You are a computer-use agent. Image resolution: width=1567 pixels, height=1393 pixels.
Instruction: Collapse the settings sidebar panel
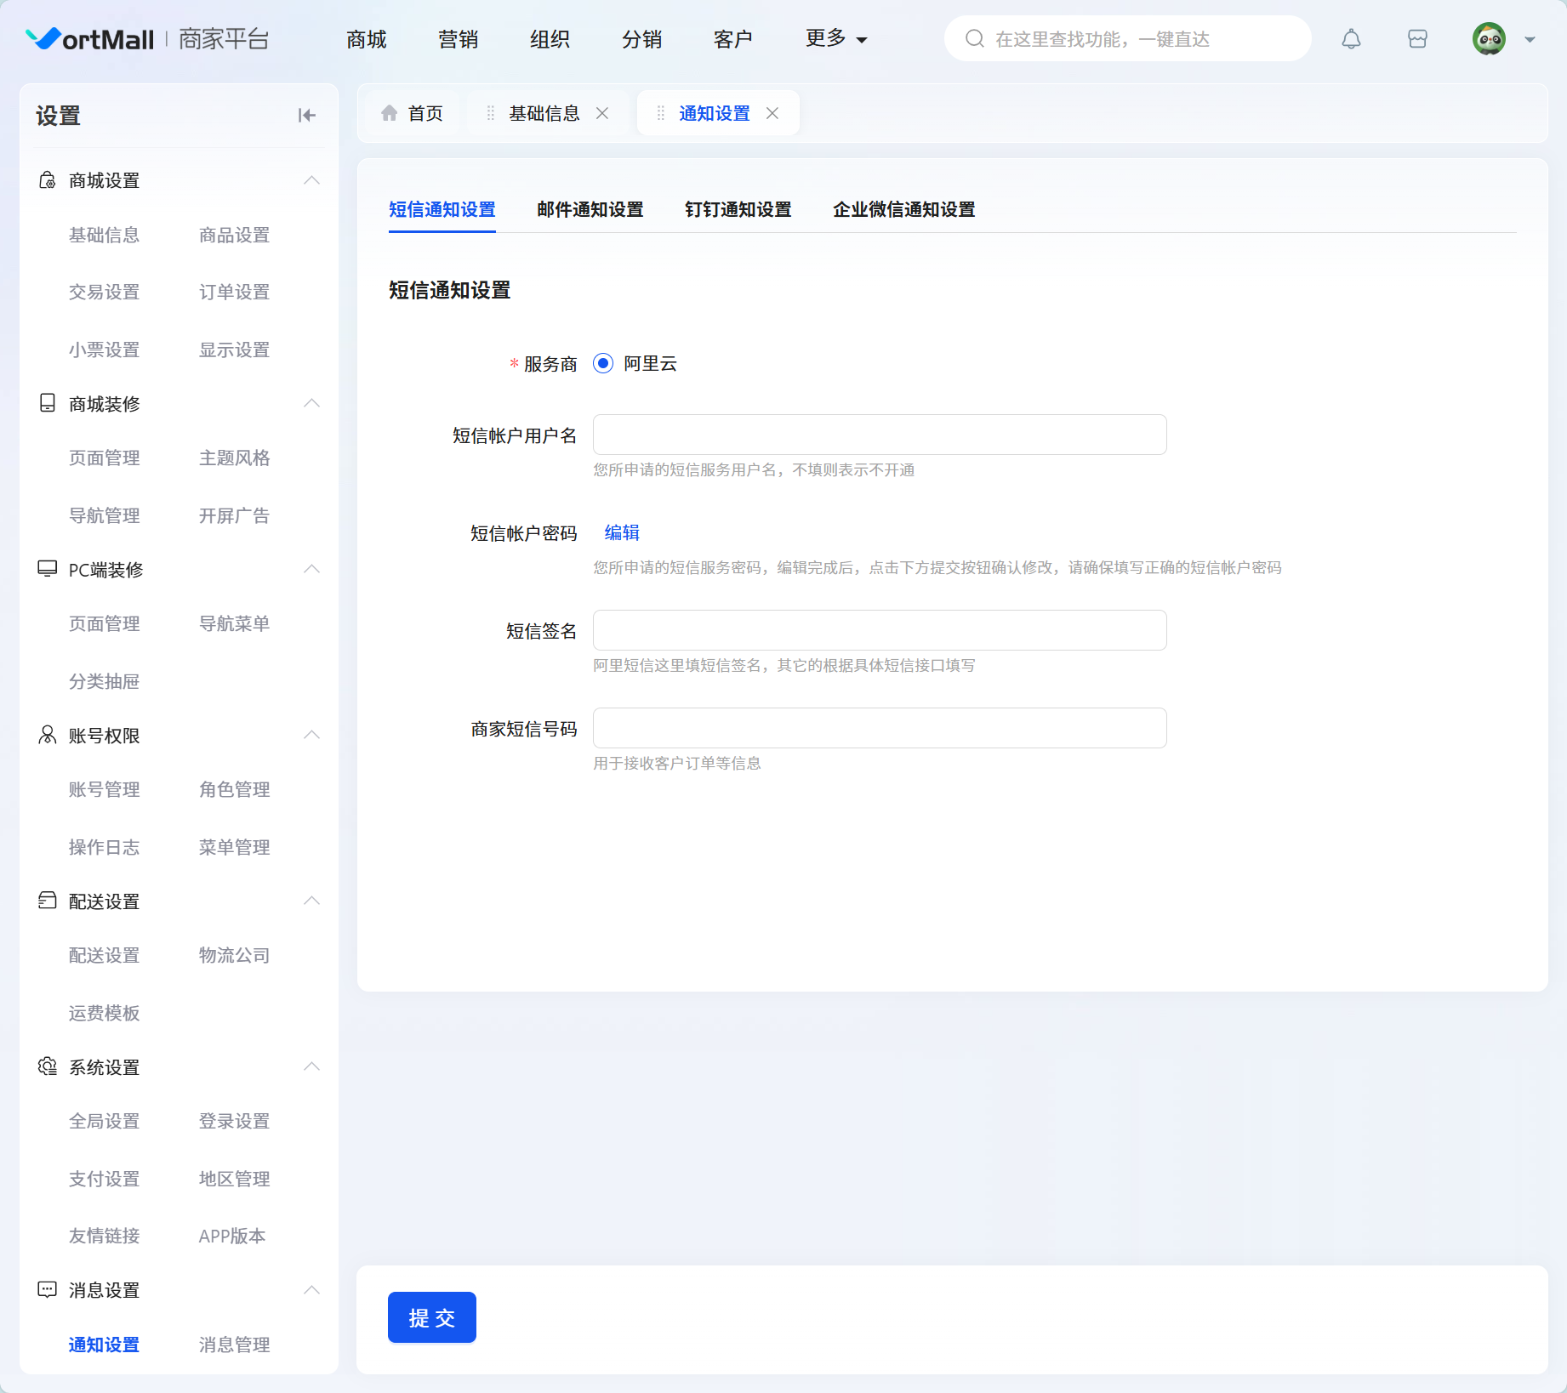(x=306, y=116)
